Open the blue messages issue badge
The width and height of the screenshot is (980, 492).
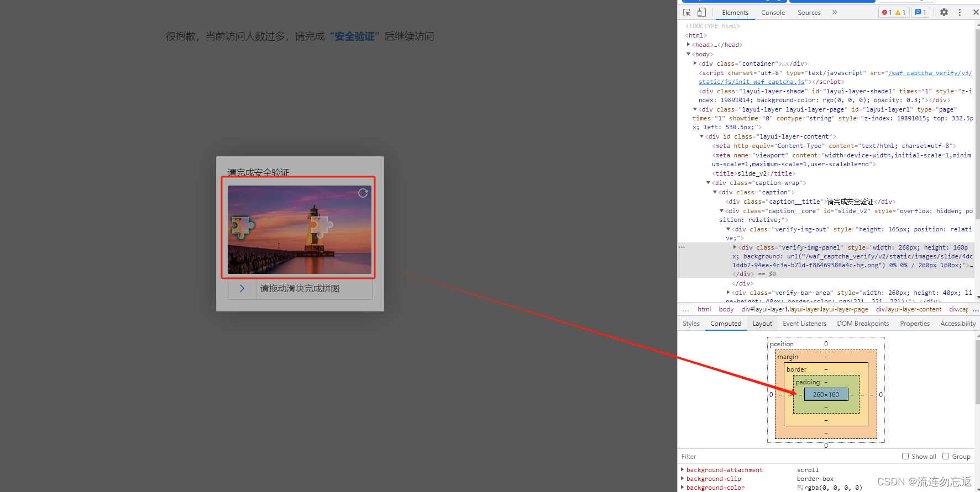tap(921, 12)
